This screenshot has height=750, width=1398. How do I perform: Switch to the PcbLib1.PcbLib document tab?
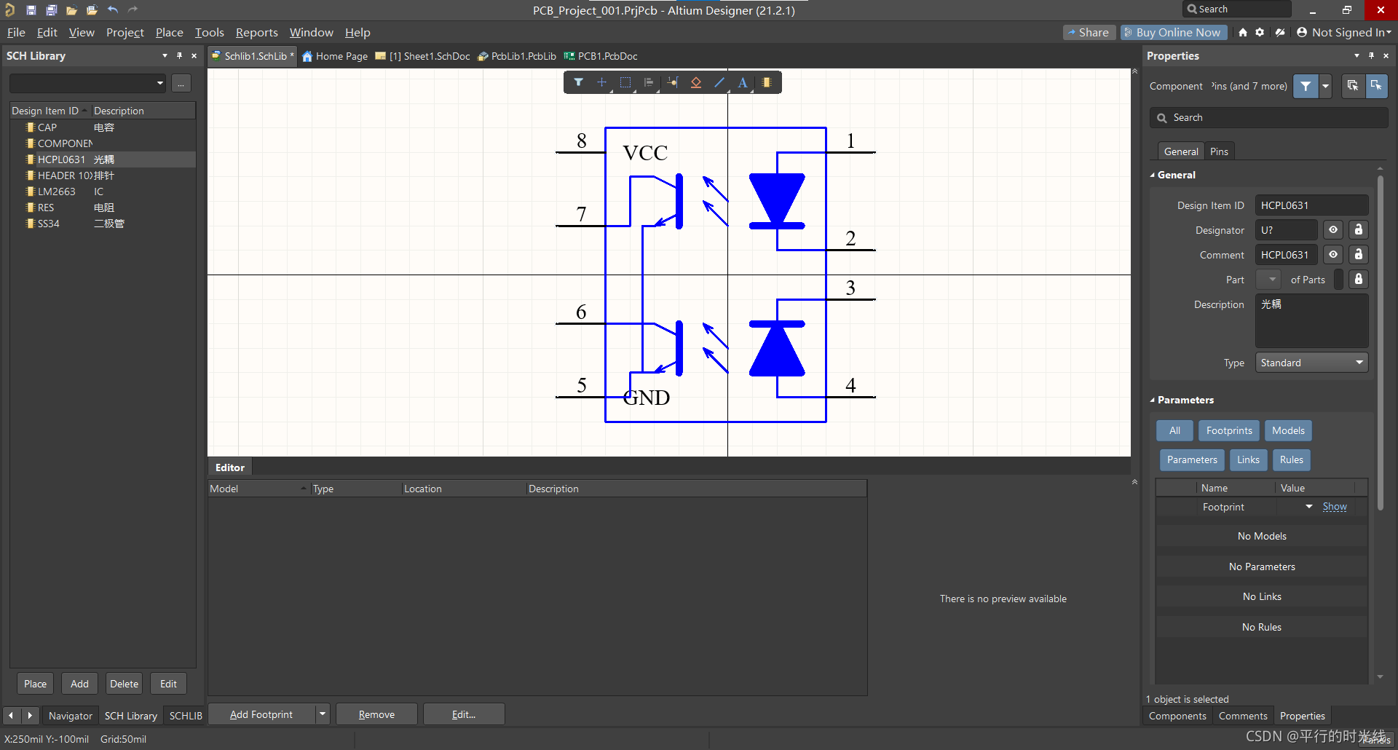tap(517, 56)
